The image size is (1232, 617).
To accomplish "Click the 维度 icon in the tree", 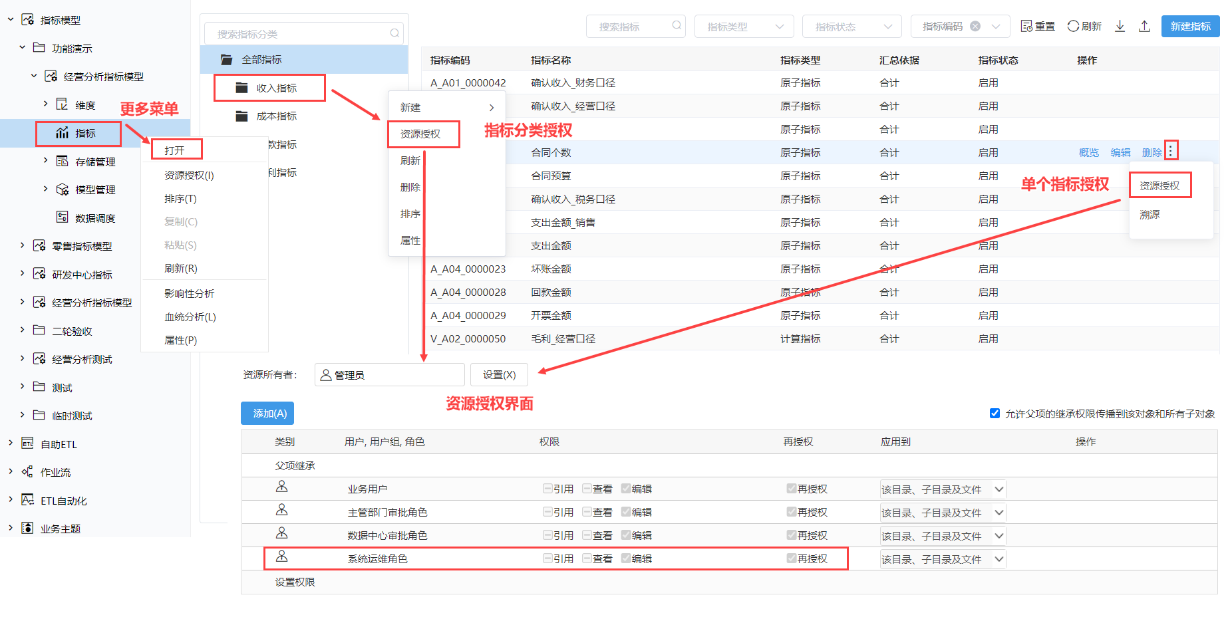I will (63, 104).
